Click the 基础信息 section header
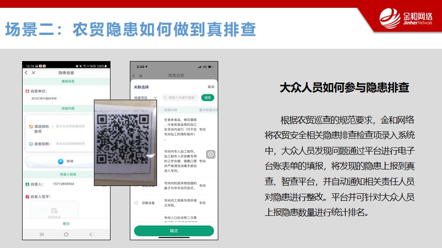Viewport: 442px width, 248px height. (x=68, y=81)
